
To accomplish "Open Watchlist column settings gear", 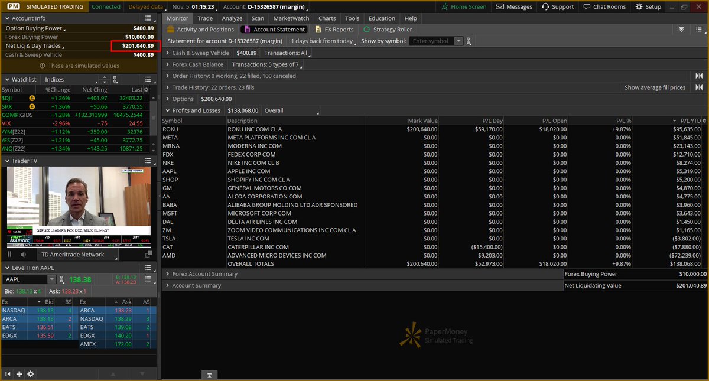I will tap(146, 90).
